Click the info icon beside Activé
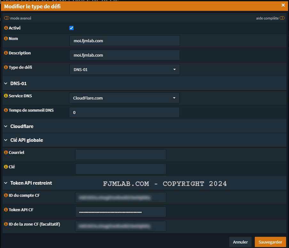 tap(6, 28)
